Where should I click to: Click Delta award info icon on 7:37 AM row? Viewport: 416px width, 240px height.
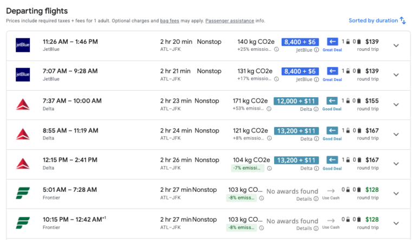click(x=316, y=109)
